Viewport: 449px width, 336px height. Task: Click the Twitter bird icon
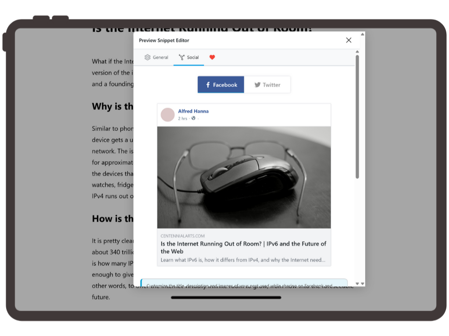(x=257, y=85)
